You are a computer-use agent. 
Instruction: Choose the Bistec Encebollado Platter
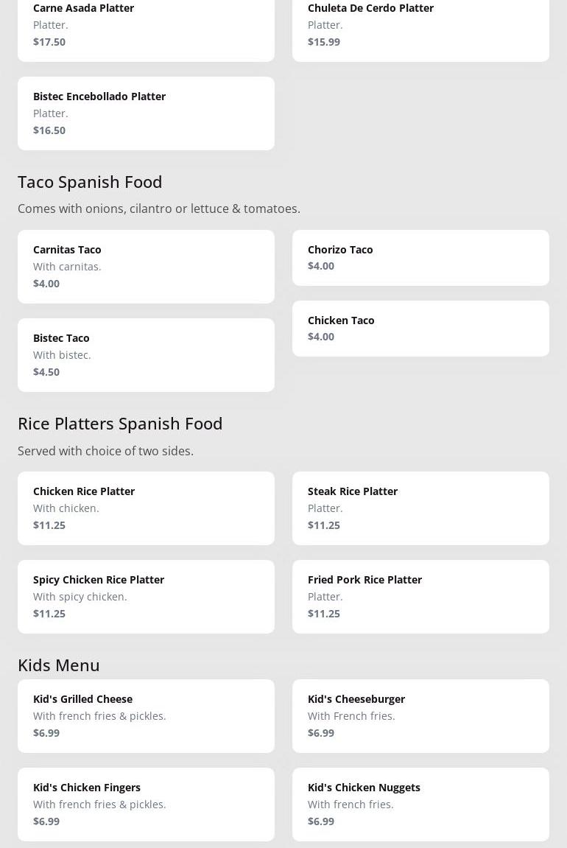(146, 113)
